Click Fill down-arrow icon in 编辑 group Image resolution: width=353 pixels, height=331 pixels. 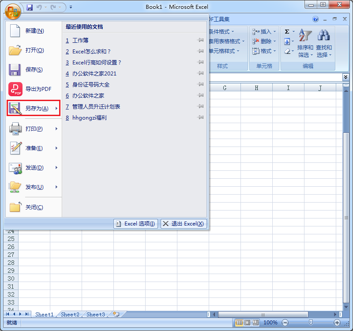tap(287, 41)
